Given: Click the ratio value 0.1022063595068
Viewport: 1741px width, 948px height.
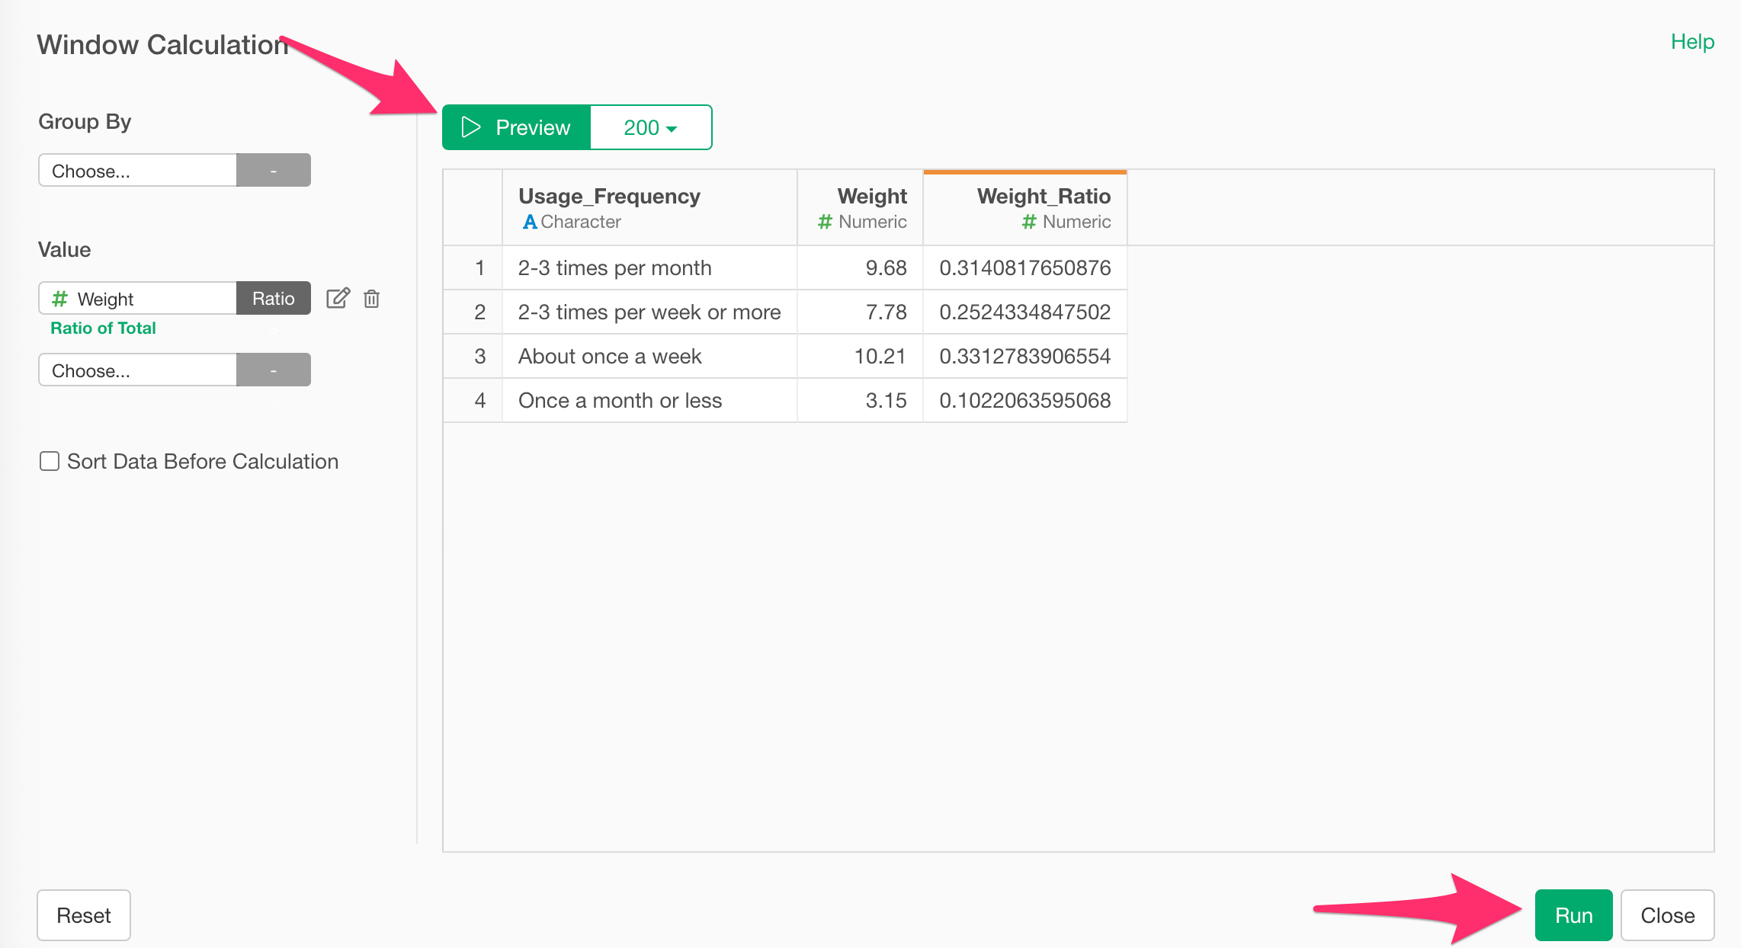Looking at the screenshot, I should click(x=1025, y=400).
